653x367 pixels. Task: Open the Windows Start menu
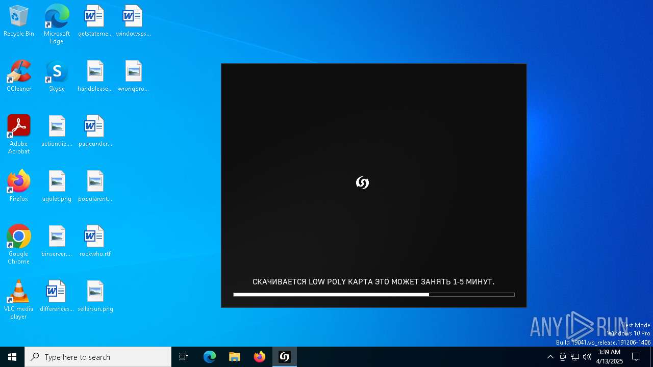pyautogui.click(x=12, y=357)
